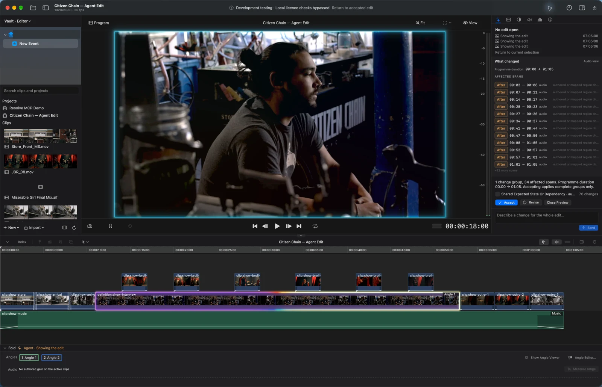The image size is (602, 387).
Task: Open the Fit zoom control
Action: tap(420, 23)
